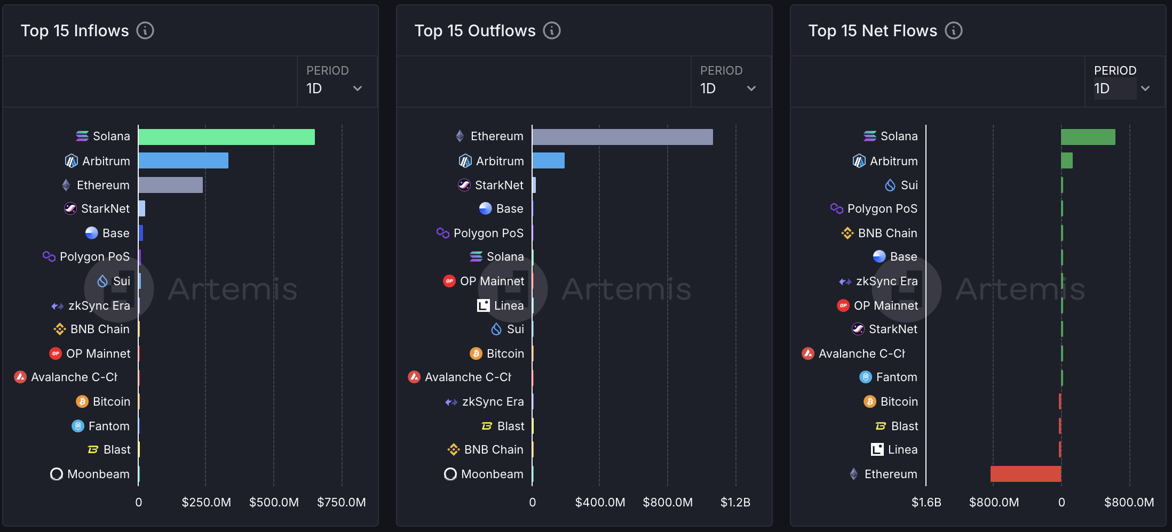Click the info icon beside Top 15 Inflows

coord(145,31)
